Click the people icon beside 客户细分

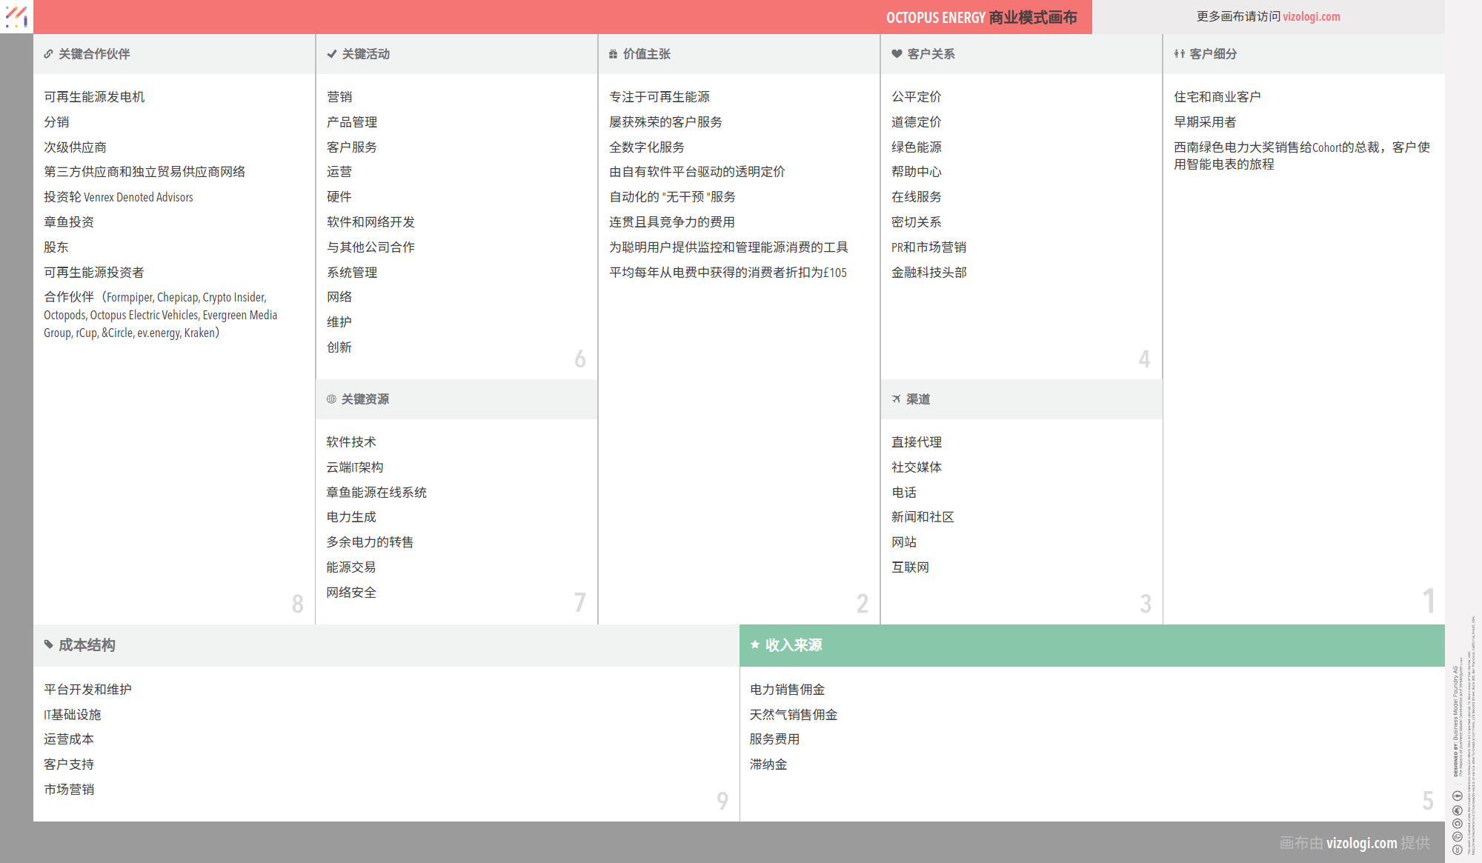1179,54
